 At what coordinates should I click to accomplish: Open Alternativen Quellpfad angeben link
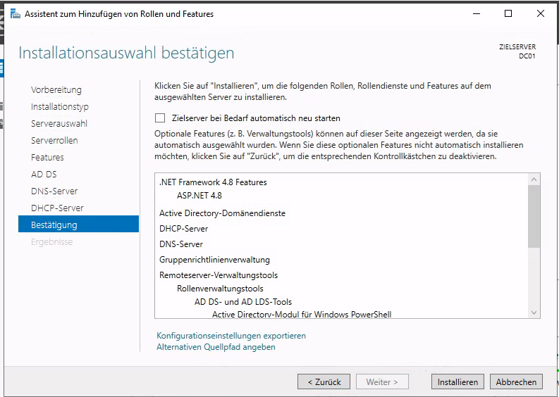coord(216,347)
